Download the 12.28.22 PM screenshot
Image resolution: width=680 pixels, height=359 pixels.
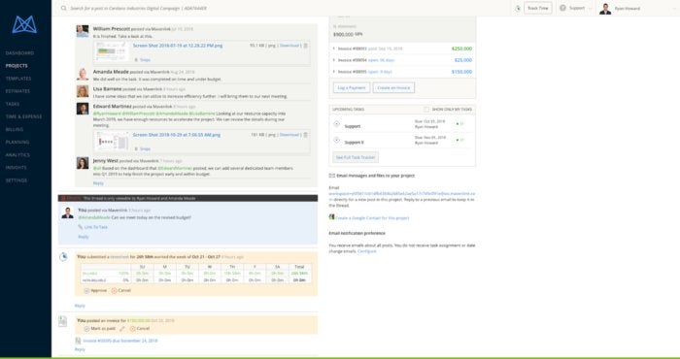(x=289, y=46)
